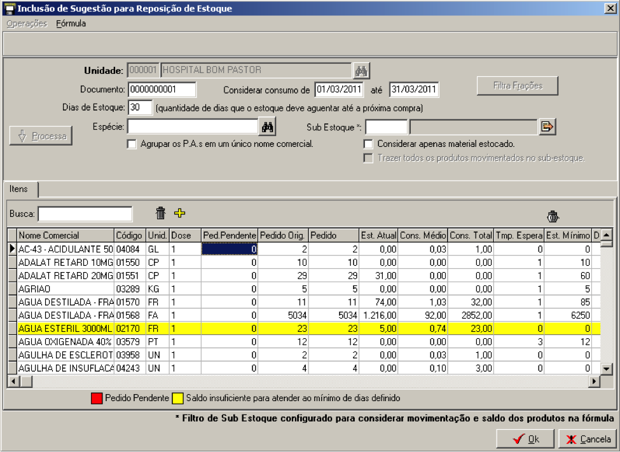This screenshot has height=452, width=620.
Task: Click the Documento input field
Action: point(162,90)
